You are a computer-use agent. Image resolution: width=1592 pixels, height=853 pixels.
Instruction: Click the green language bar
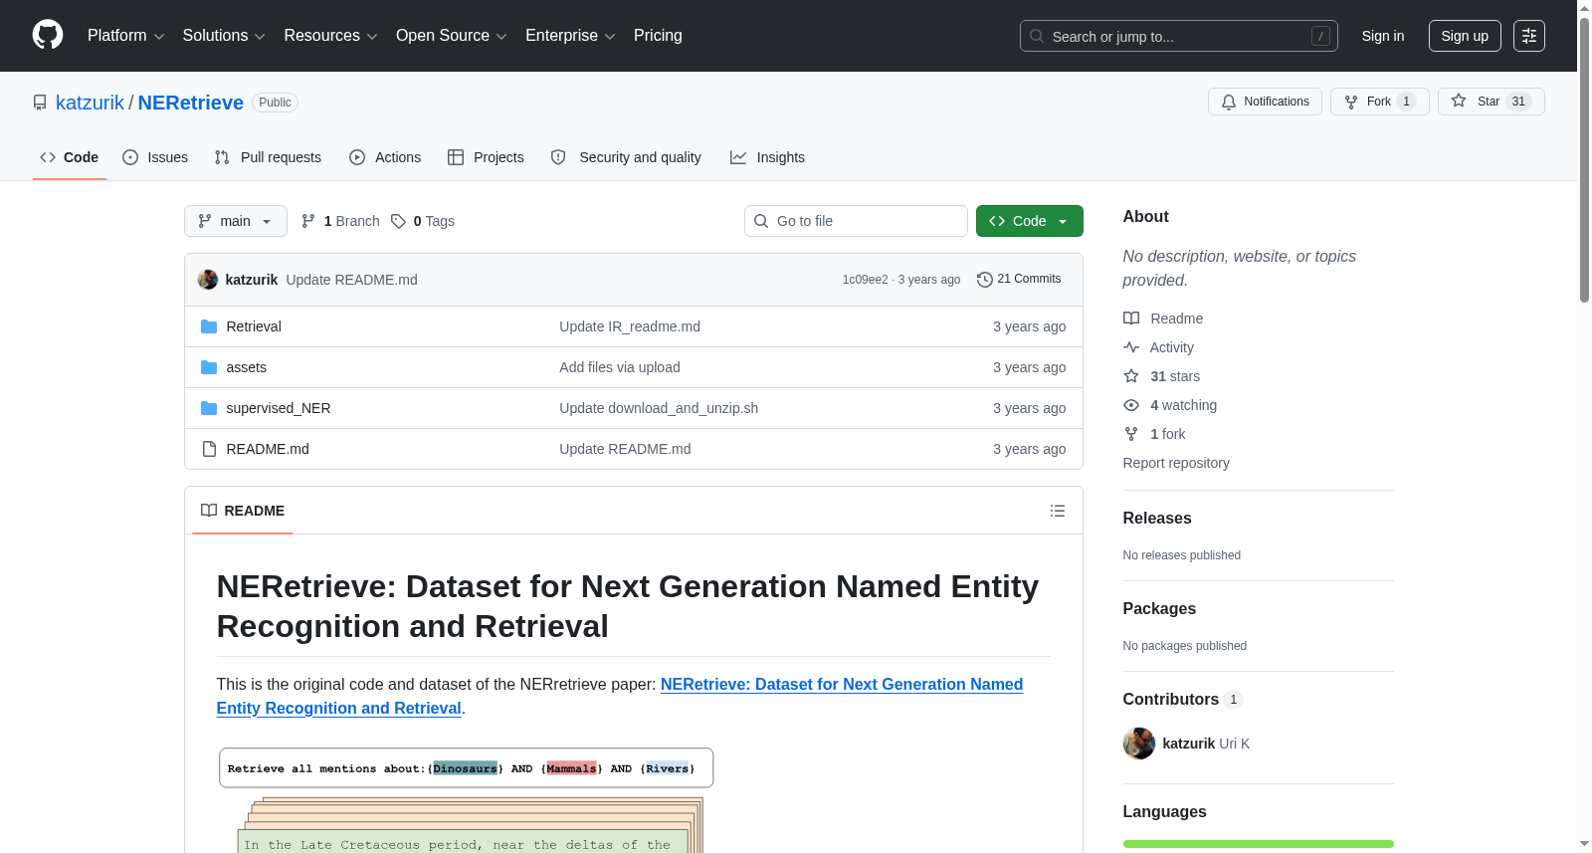pos(1259,844)
